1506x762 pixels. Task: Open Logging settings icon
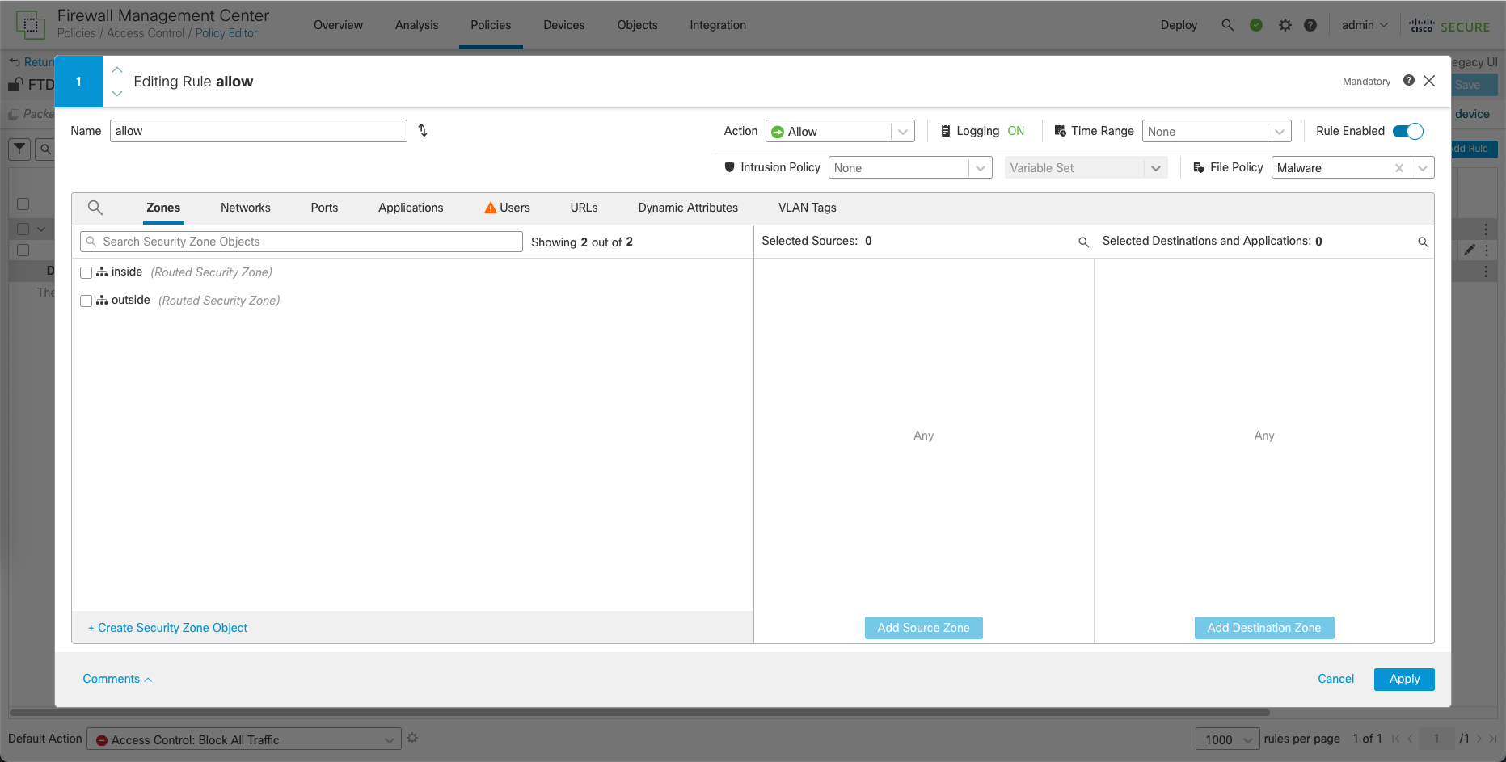coord(945,131)
